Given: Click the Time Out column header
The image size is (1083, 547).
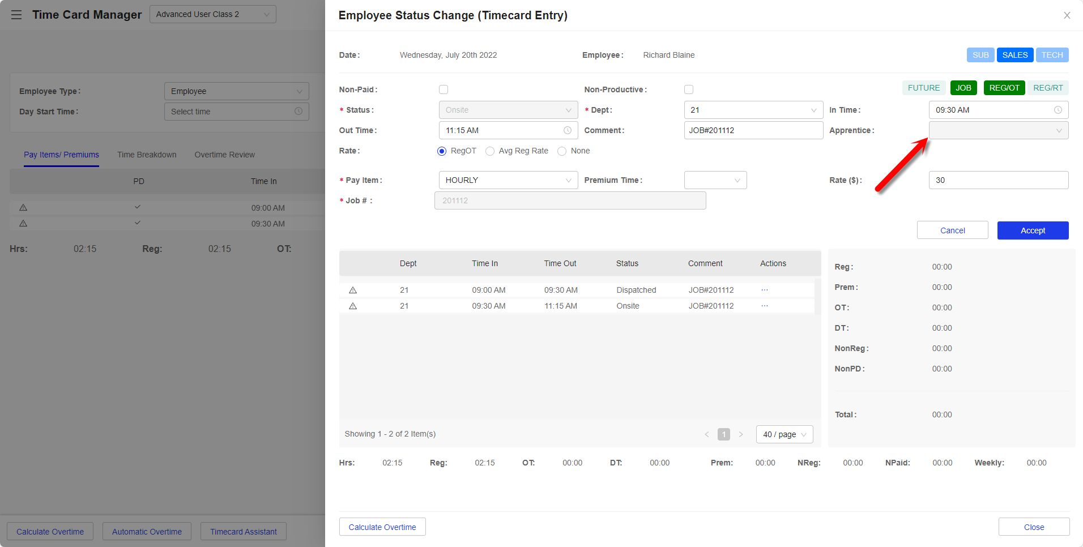Looking at the screenshot, I should (560, 263).
